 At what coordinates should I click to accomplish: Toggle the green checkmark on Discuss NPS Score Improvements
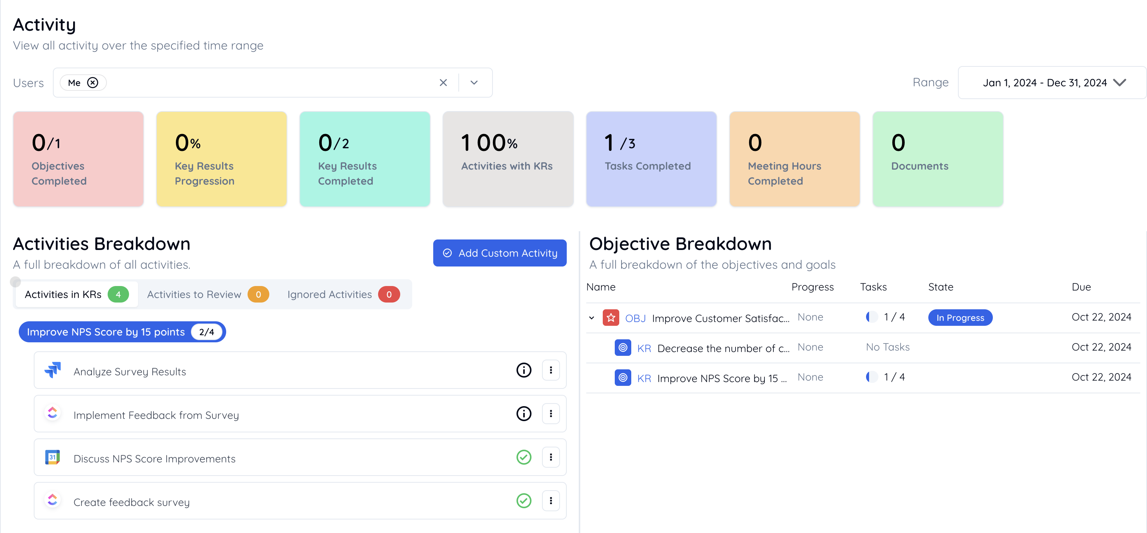pos(523,457)
